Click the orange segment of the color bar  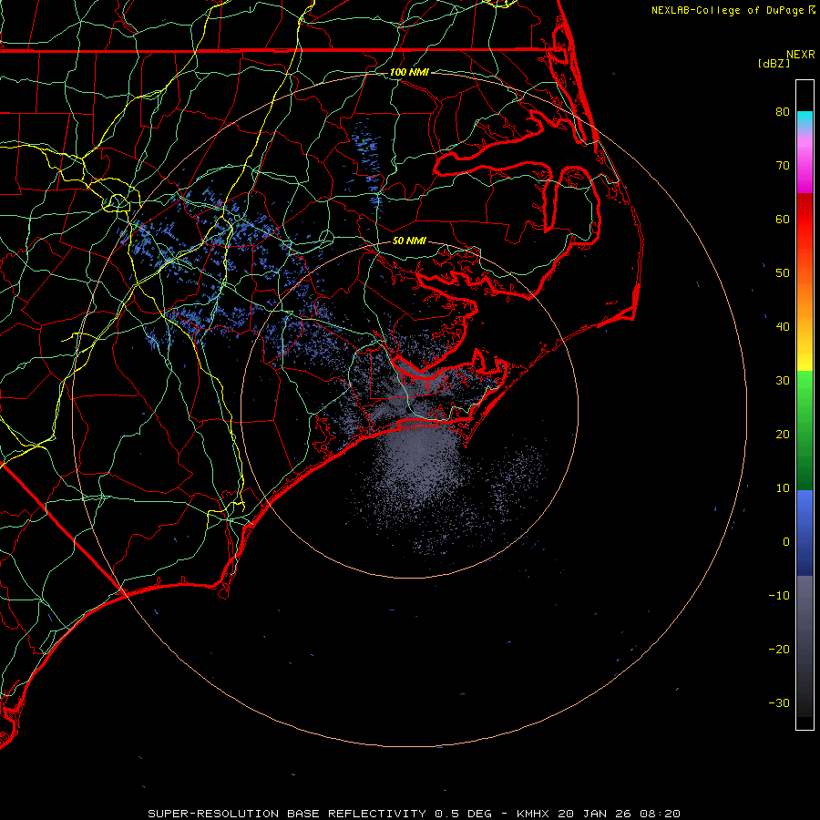(805, 298)
